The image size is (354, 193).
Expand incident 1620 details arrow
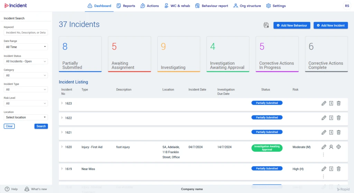(x=62, y=147)
